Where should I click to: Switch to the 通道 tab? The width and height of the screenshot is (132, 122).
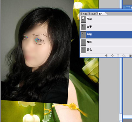click(93, 14)
